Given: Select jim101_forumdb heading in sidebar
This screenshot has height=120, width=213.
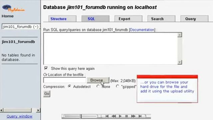Looking at the screenshot, I should [x=18, y=42].
